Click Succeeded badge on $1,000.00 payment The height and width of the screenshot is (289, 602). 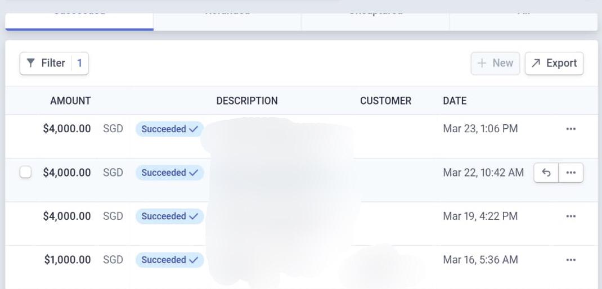[x=169, y=260]
